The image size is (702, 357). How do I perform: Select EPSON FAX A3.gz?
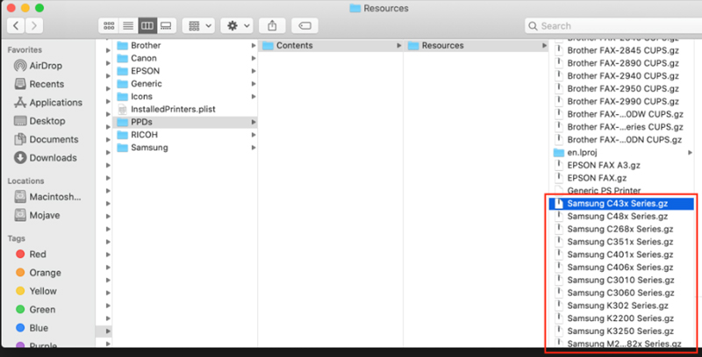click(622, 165)
